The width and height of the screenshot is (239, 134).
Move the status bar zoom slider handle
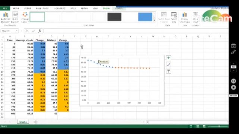219,126
